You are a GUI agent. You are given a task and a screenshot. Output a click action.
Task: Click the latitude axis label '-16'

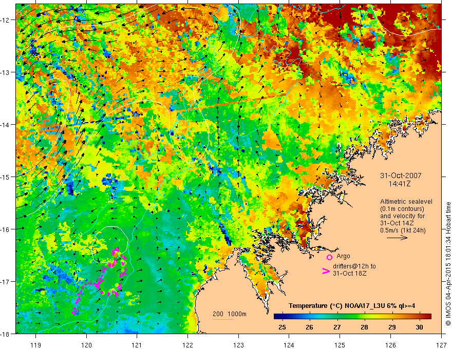(6, 229)
